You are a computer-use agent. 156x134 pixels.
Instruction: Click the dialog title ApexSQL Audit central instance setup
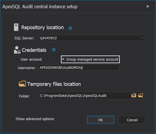click(40, 7)
